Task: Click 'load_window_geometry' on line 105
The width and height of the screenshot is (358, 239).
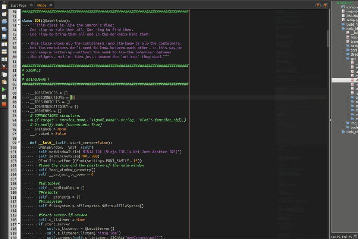Action: (70, 170)
